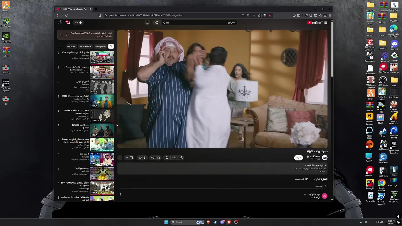Expand the video description box

click(x=222, y=168)
